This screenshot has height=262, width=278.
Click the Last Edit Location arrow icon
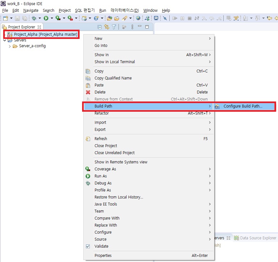click(269, 18)
